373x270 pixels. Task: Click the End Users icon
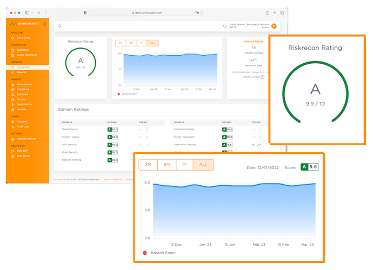12,94
